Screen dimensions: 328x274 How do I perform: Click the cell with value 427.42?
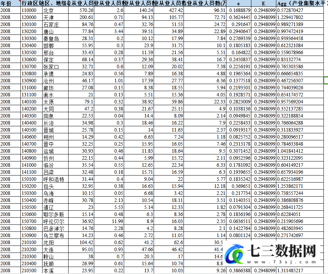169,10
